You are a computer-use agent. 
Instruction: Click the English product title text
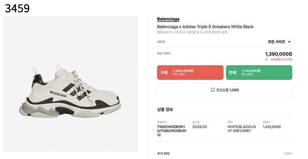(205, 27)
